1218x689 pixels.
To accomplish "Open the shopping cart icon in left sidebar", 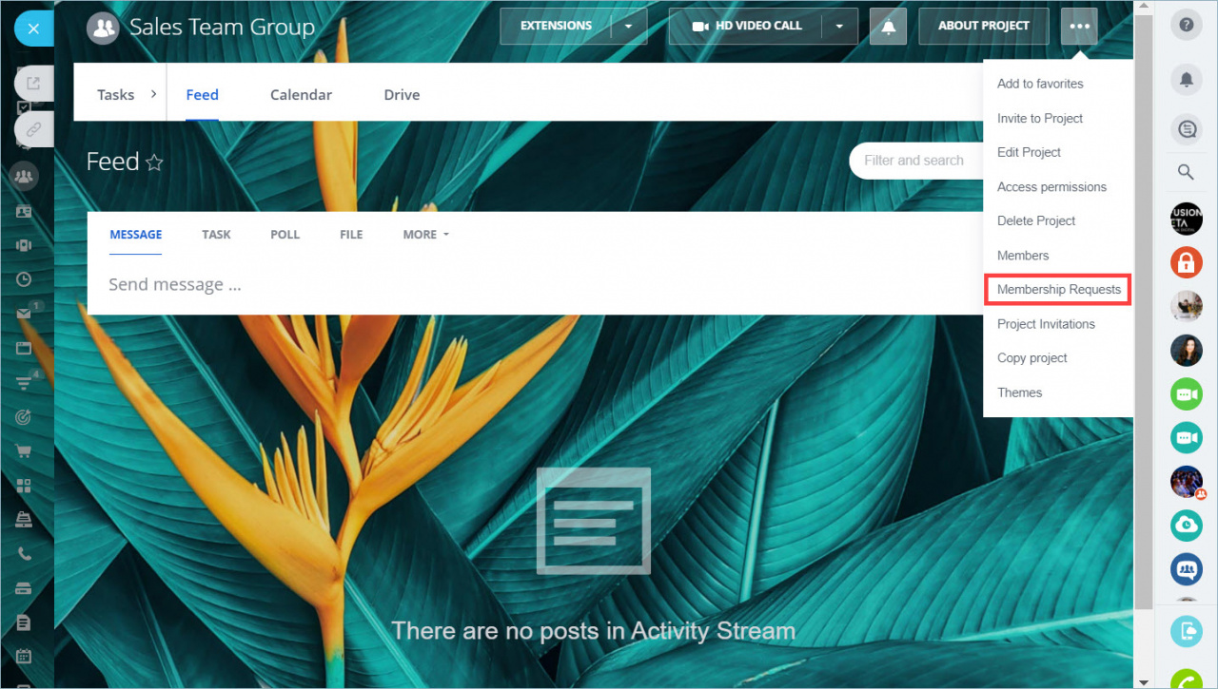I will tap(24, 450).
